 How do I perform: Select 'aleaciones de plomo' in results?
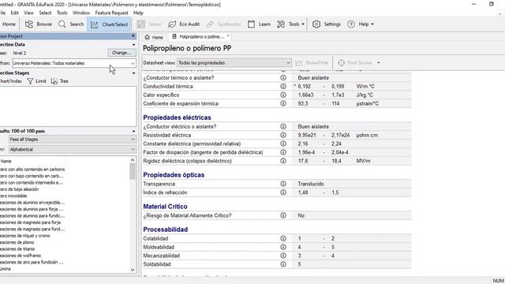(x=17, y=242)
